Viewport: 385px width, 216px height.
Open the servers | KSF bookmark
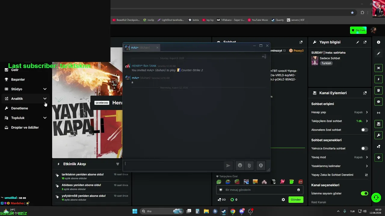296,20
